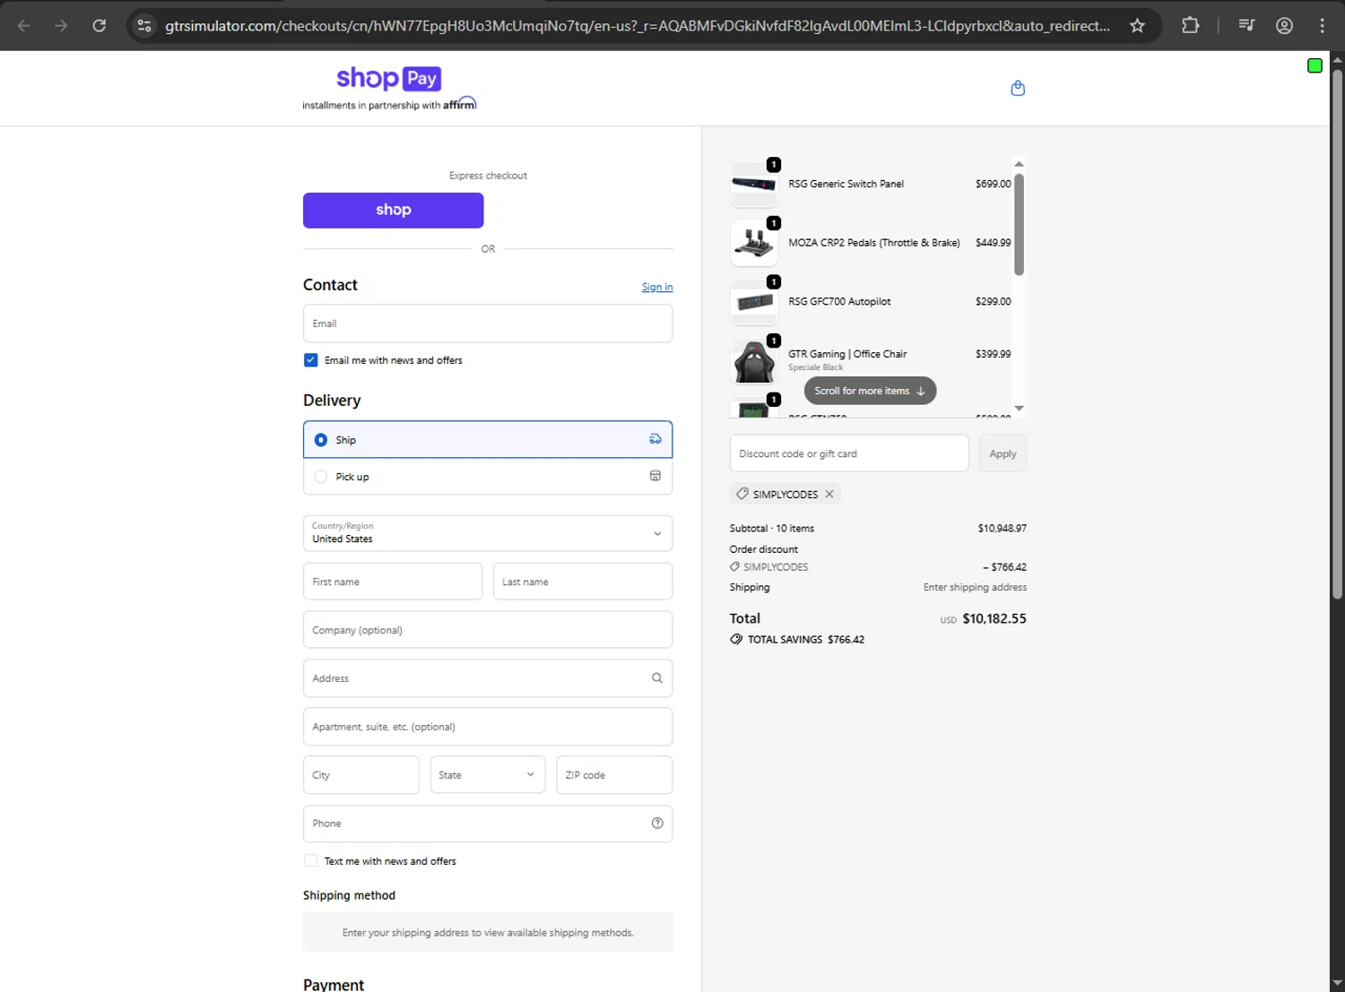Click the $699.00 Switch Panel price
The width and height of the screenshot is (1345, 992).
tap(994, 184)
